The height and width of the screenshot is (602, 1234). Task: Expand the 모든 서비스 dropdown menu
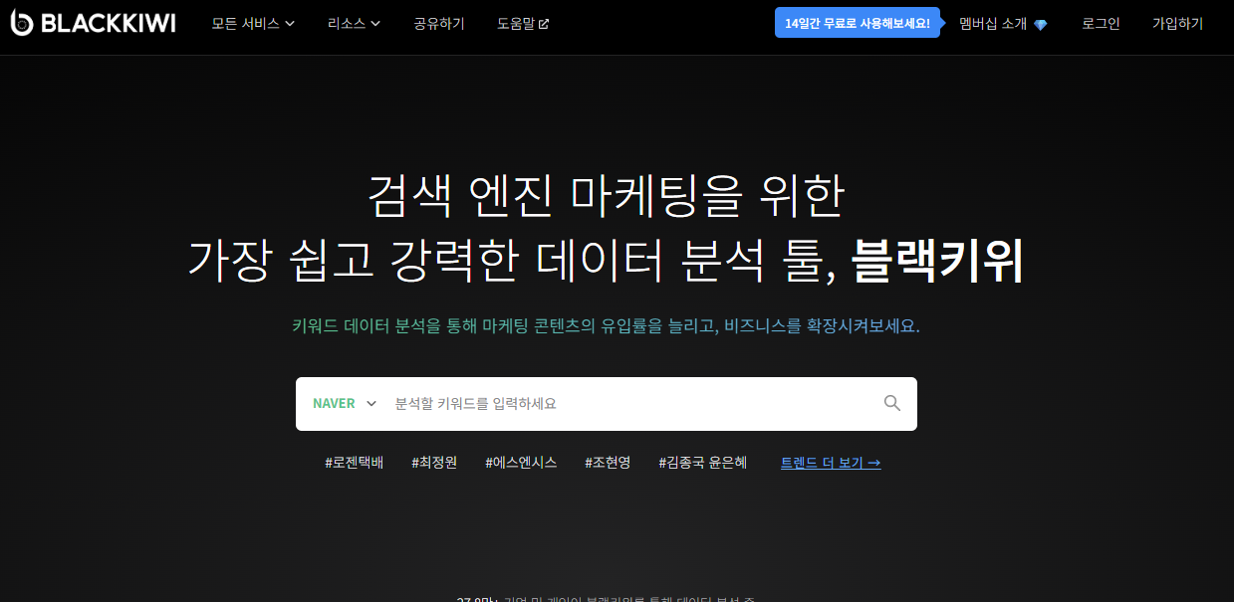click(253, 23)
